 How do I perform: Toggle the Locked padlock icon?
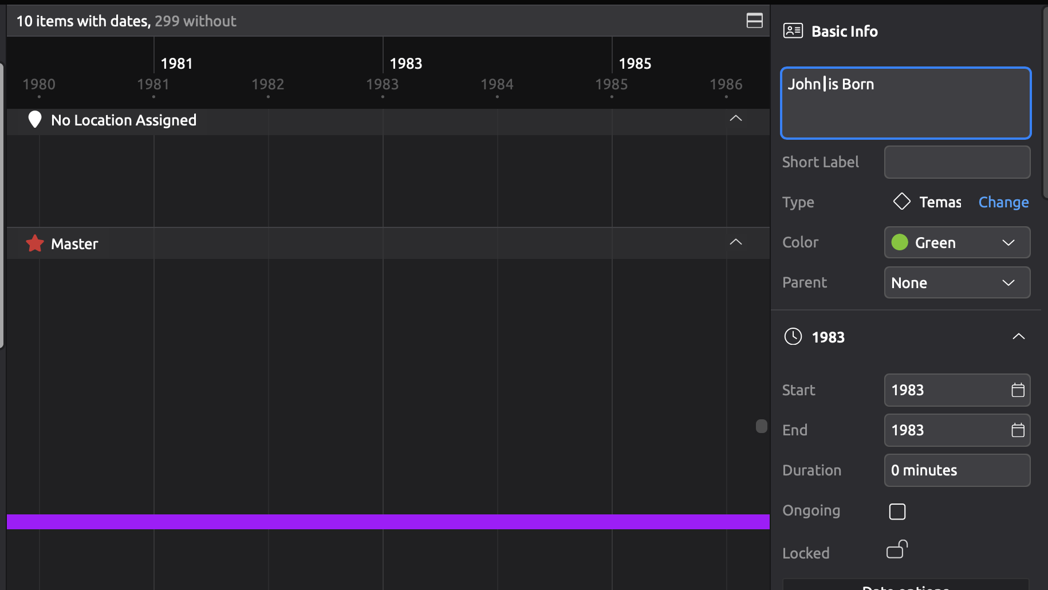pos(897,550)
